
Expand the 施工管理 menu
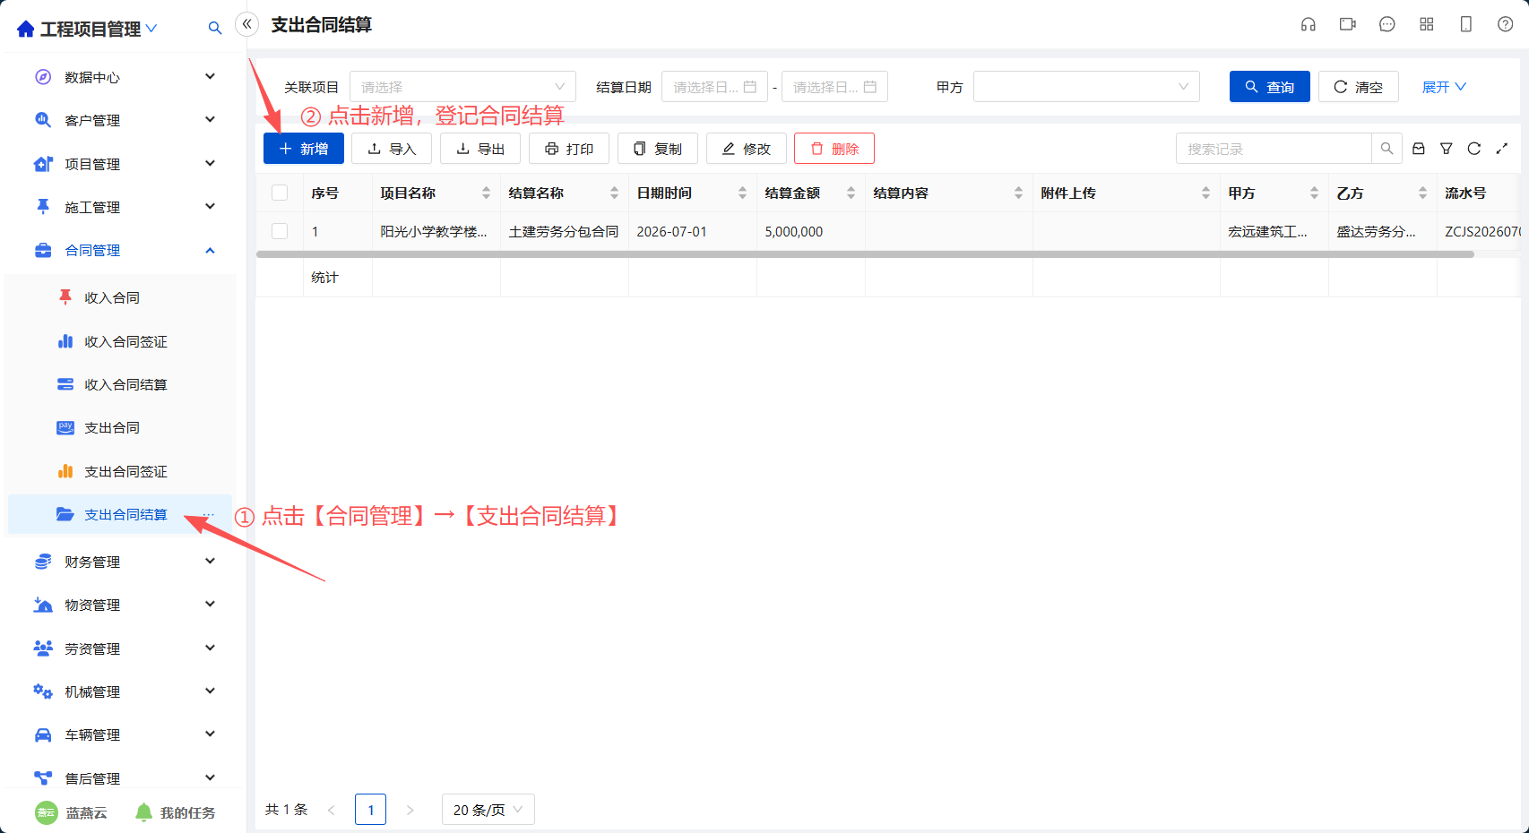(x=125, y=207)
